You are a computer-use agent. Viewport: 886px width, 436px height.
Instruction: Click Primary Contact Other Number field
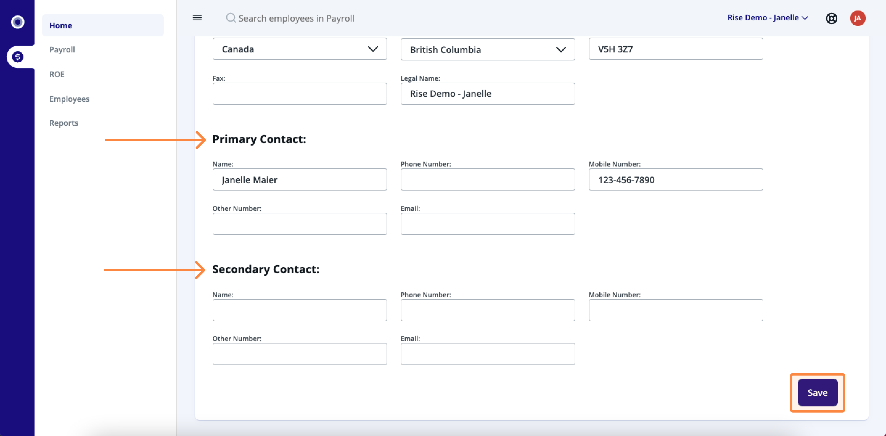coord(300,224)
